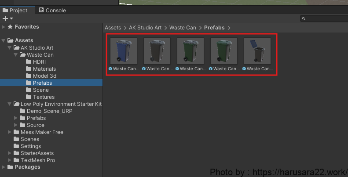Expand the Packages section
The width and height of the screenshot is (348, 177).
(4, 167)
